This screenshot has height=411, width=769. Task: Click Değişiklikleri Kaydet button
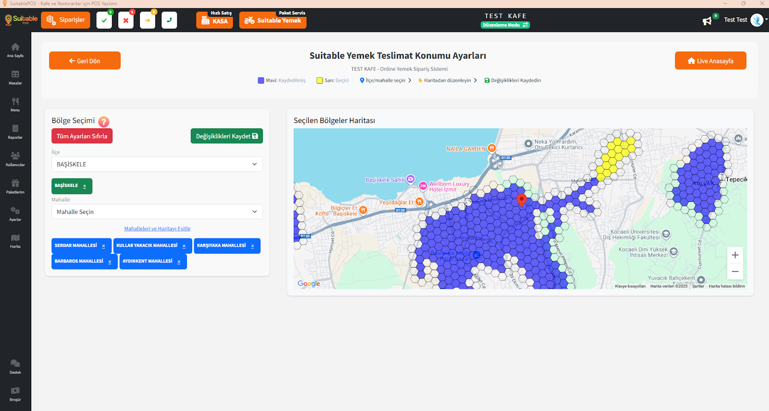pyautogui.click(x=227, y=136)
